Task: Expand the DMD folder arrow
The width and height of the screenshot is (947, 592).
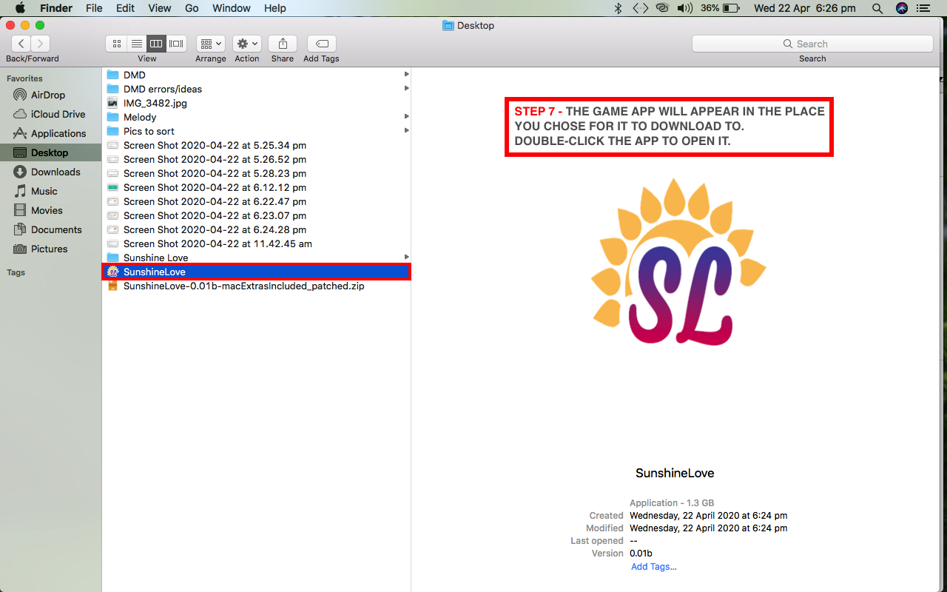Action: coord(406,75)
